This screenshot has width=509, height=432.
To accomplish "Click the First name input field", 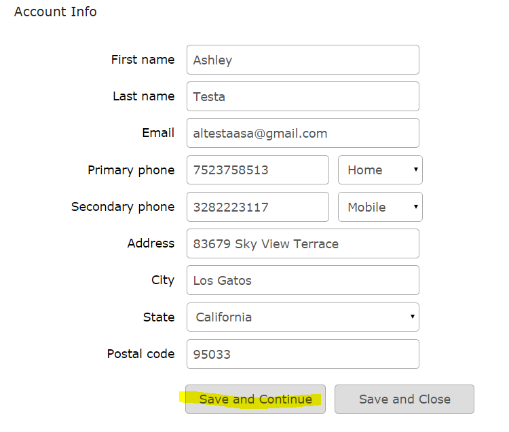I will click(x=303, y=60).
